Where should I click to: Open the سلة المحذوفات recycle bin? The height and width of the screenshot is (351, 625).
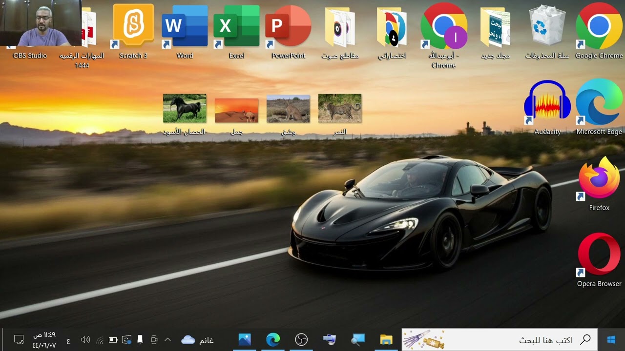pyautogui.click(x=547, y=31)
